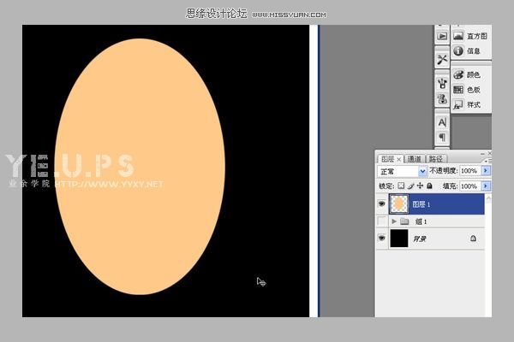514x342 pixels.
Task: Open the Actions panel play icon
Action: point(442,36)
